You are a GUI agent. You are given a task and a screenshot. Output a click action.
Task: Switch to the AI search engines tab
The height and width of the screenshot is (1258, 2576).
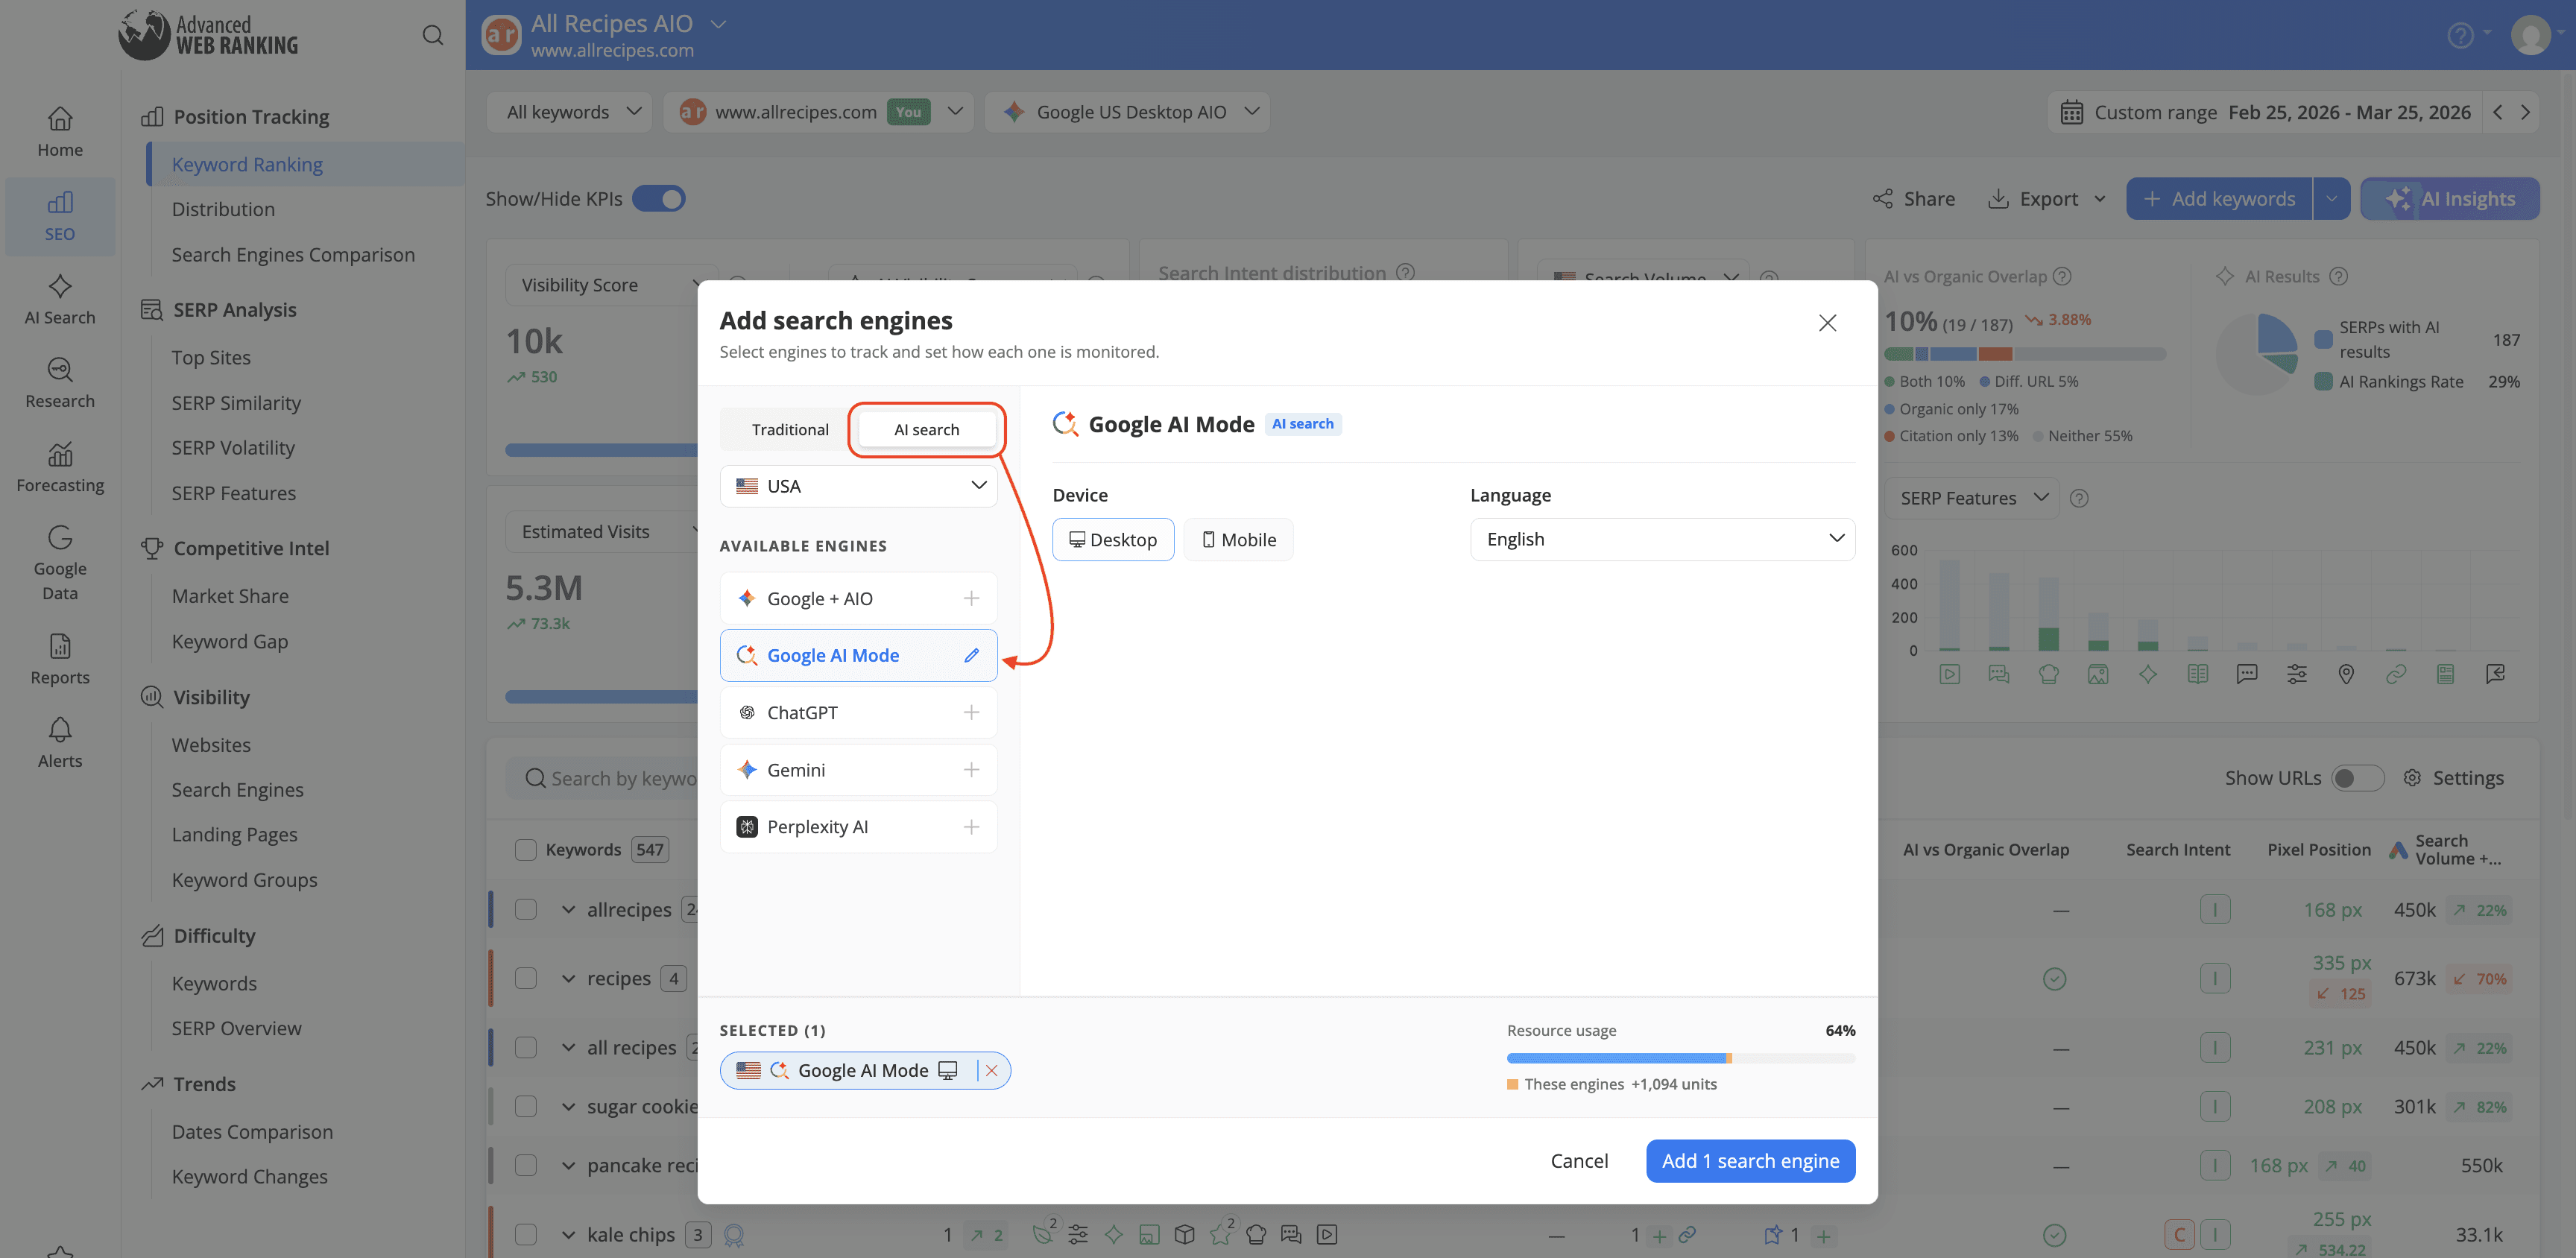(926, 429)
